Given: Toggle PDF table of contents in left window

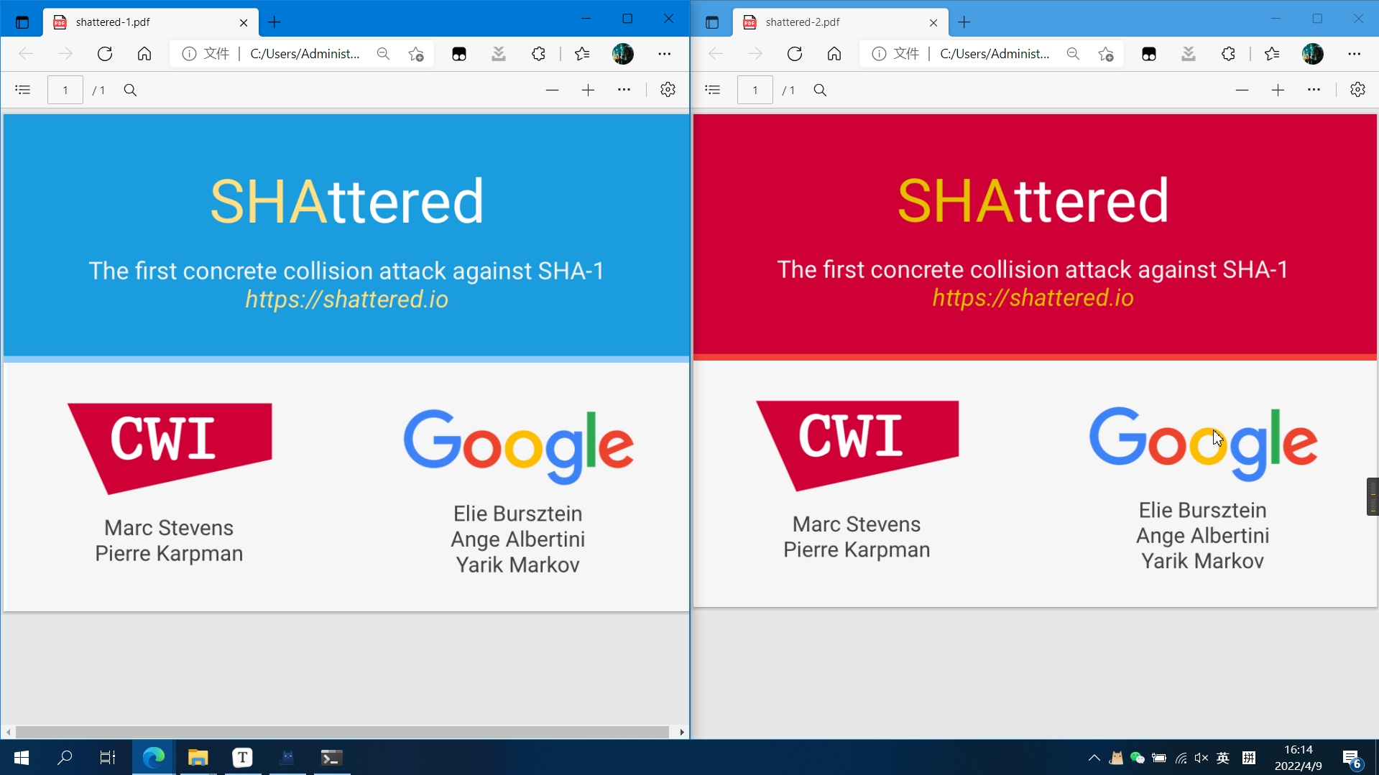Looking at the screenshot, I should tap(23, 90).
